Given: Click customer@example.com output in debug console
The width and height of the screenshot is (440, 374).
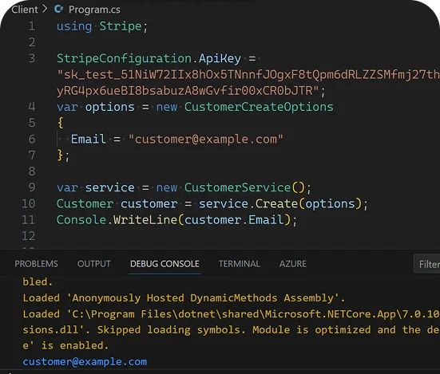Looking at the screenshot, I should (x=85, y=362).
